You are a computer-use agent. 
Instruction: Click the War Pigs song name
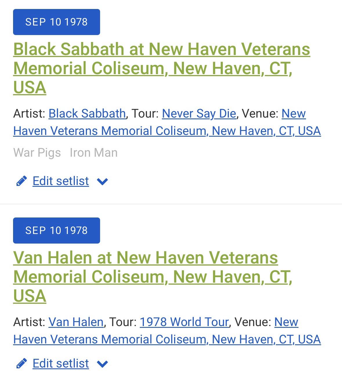(37, 153)
